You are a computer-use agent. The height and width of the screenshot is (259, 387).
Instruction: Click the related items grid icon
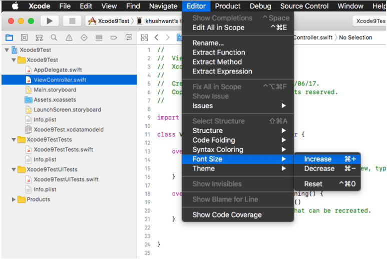pos(144,37)
